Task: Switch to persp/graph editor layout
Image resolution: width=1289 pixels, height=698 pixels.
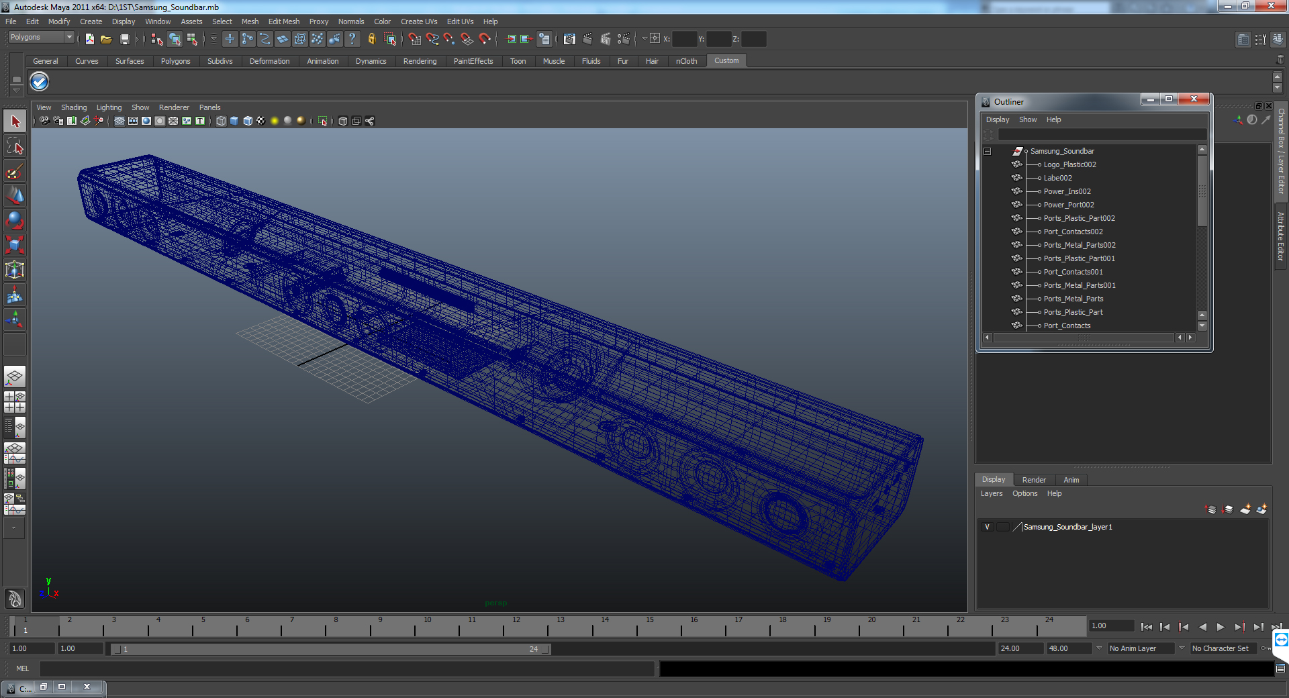Action: pos(15,453)
